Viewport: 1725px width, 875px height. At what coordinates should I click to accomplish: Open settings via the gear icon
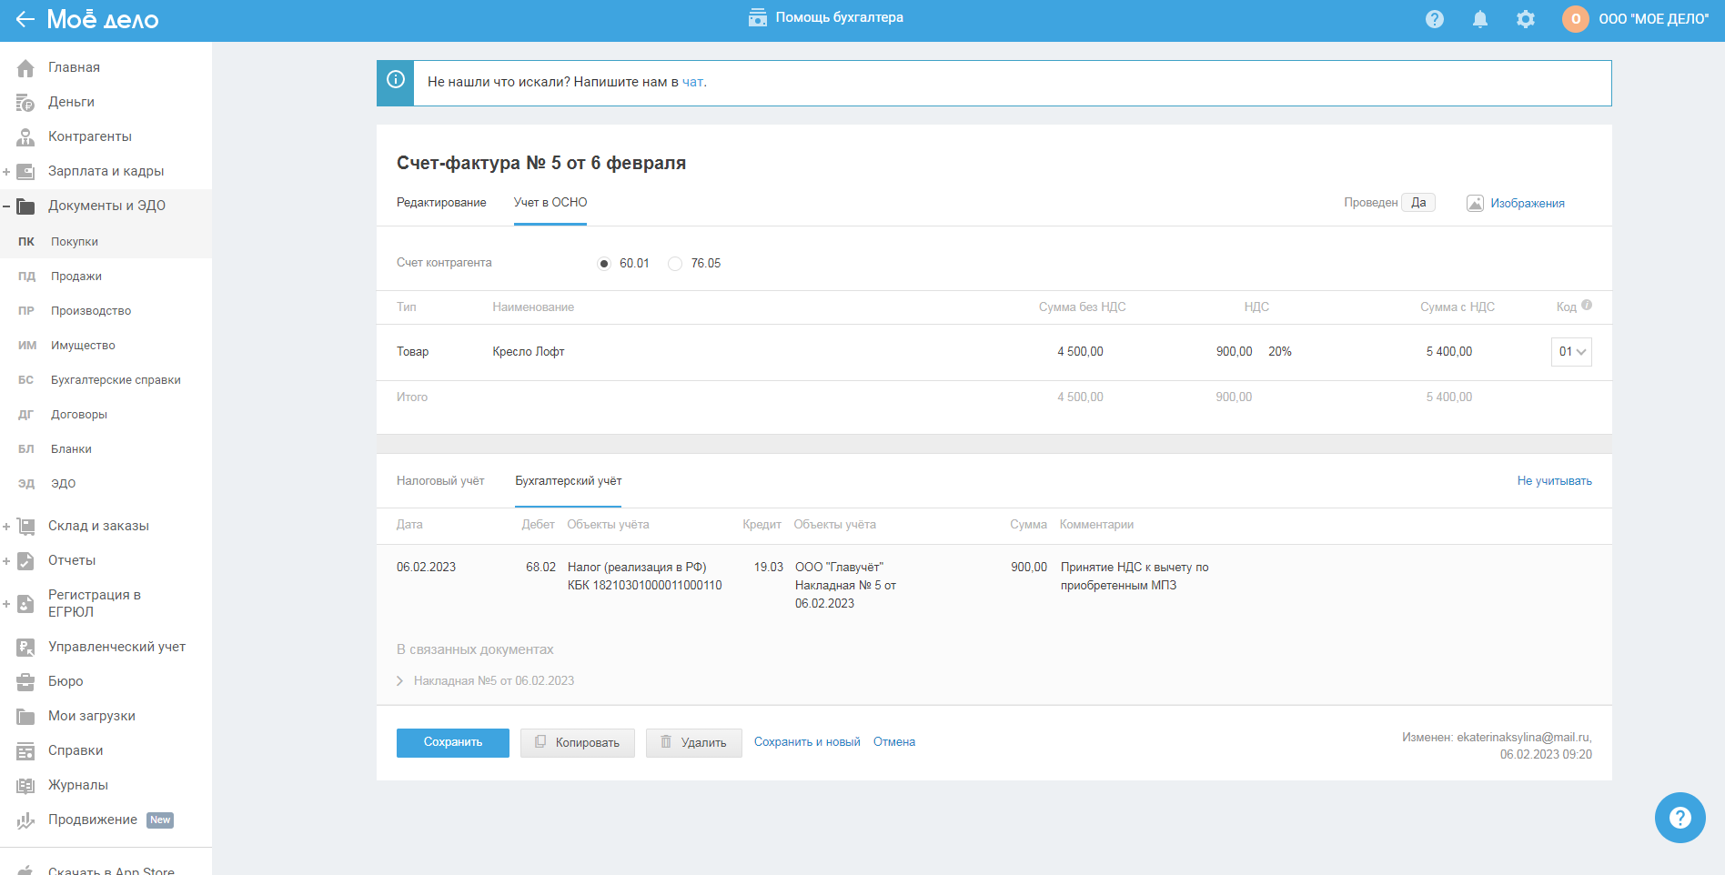(x=1526, y=19)
